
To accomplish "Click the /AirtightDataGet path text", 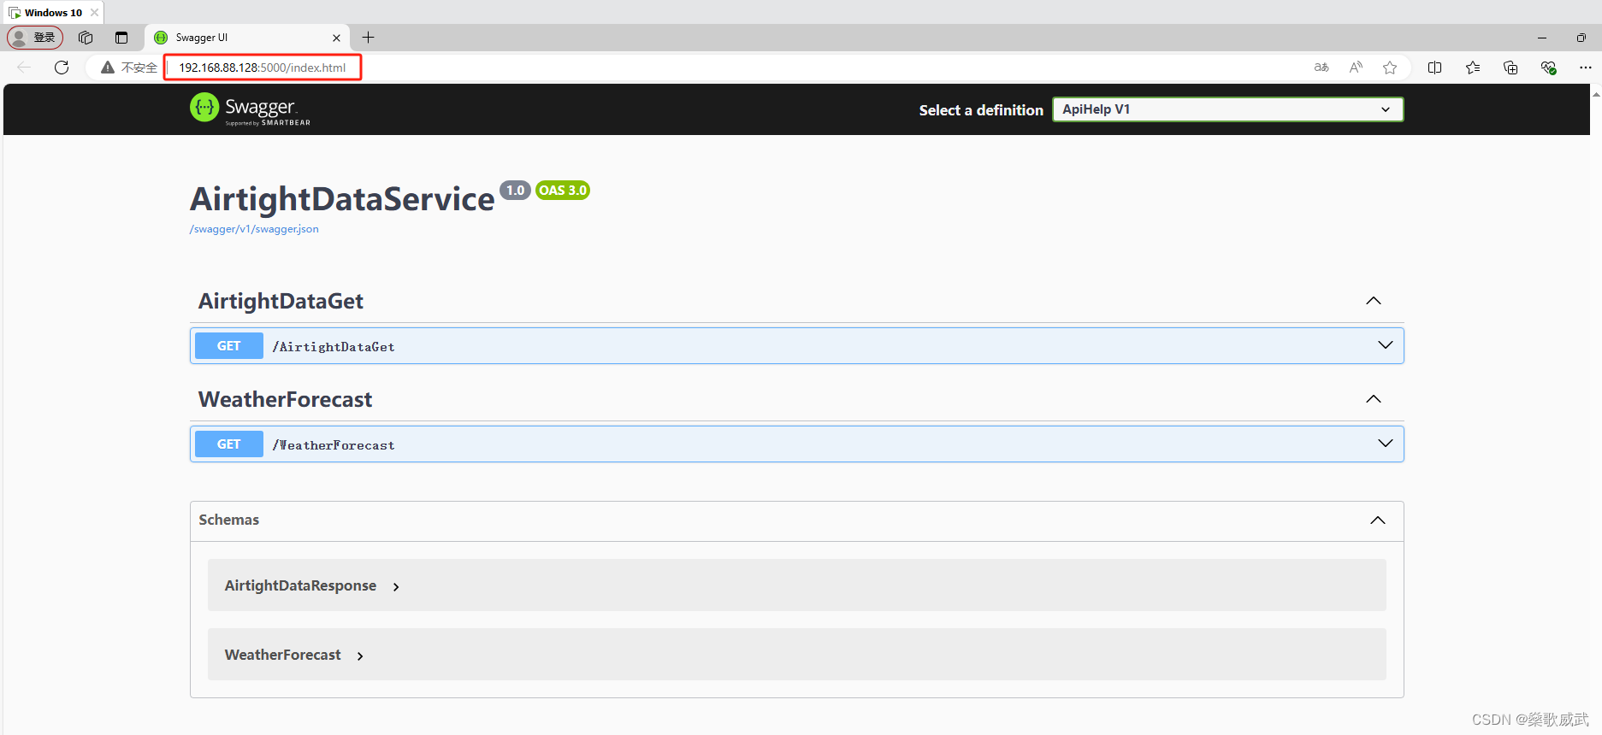I will 334,347.
